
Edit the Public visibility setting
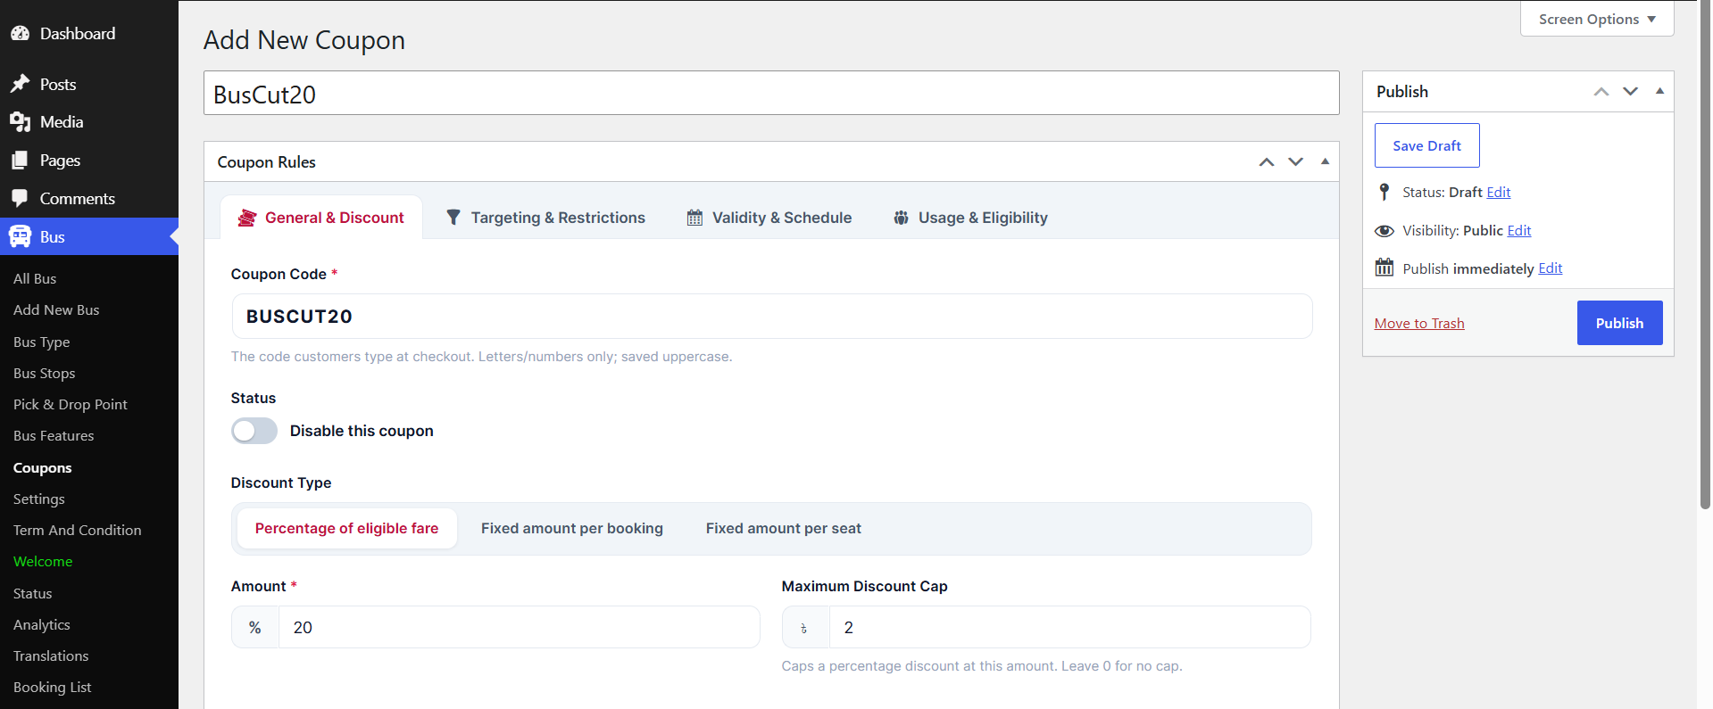point(1519,231)
